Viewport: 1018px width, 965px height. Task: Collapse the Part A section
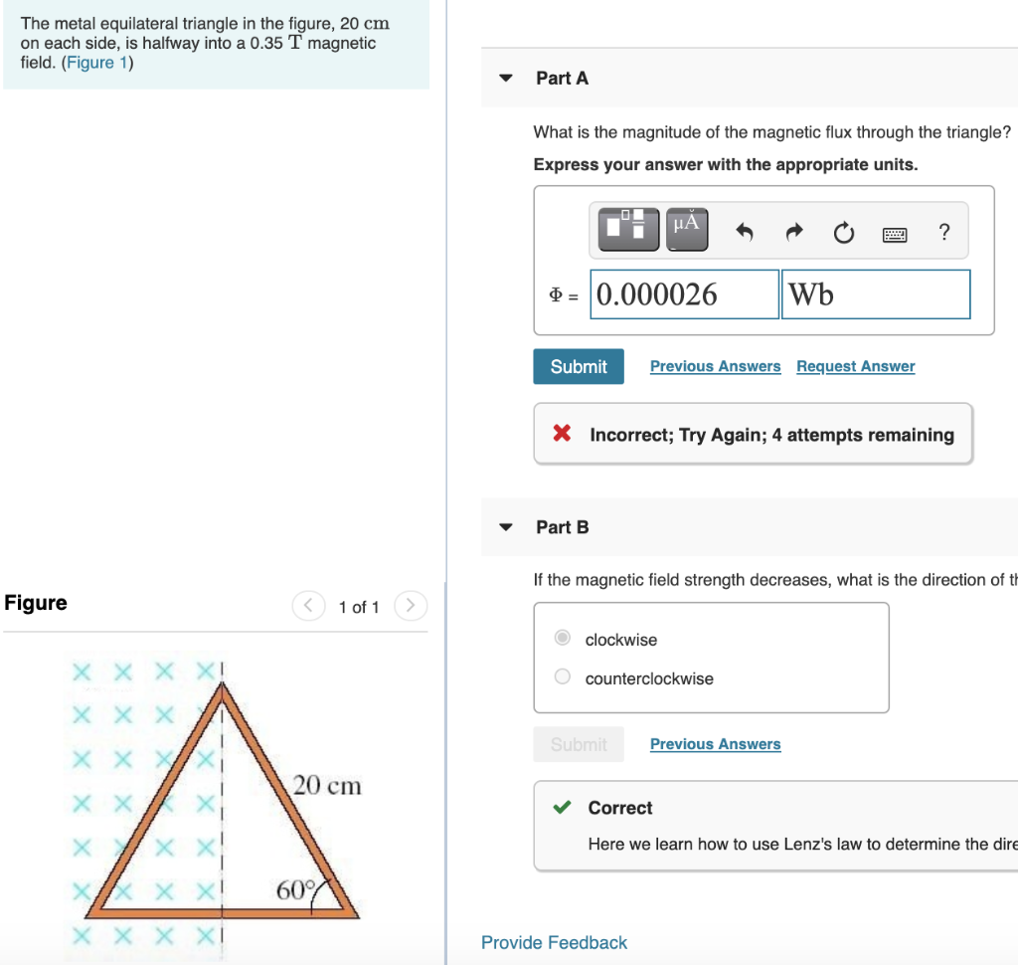click(x=507, y=79)
